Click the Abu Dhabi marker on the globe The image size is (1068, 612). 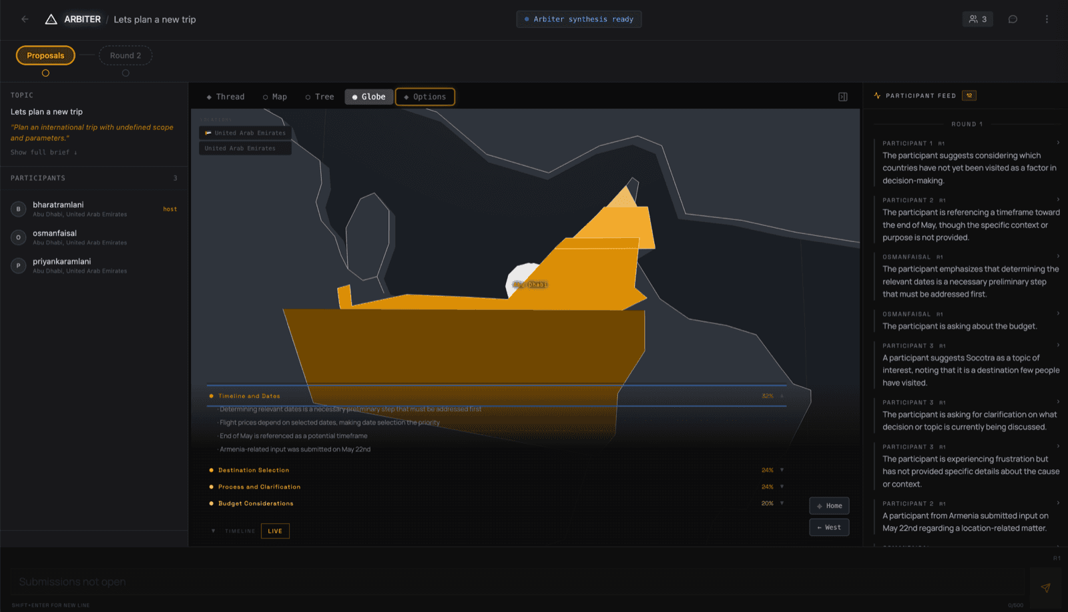pyautogui.click(x=530, y=285)
